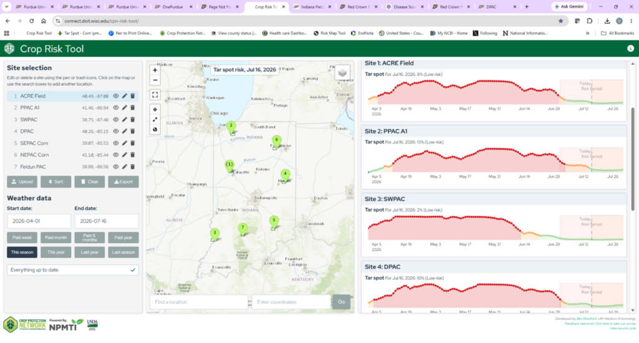Viewport: 639px width, 343px height.
Task: Select the Past month date range
Action: click(x=56, y=238)
